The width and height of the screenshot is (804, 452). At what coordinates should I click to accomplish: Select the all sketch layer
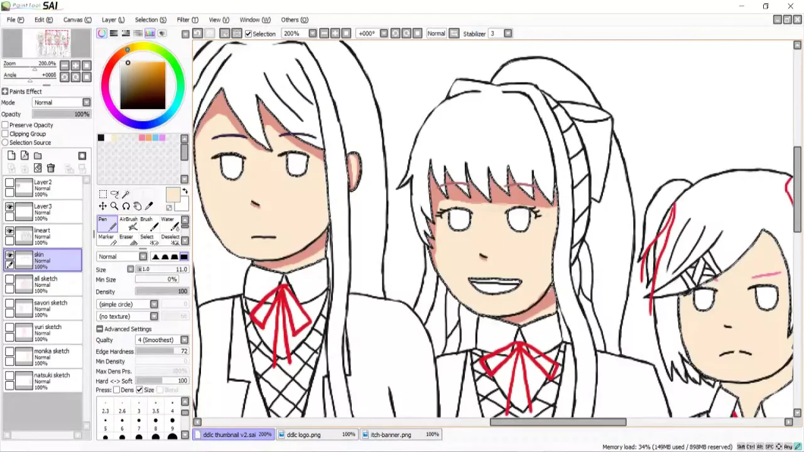coord(43,284)
